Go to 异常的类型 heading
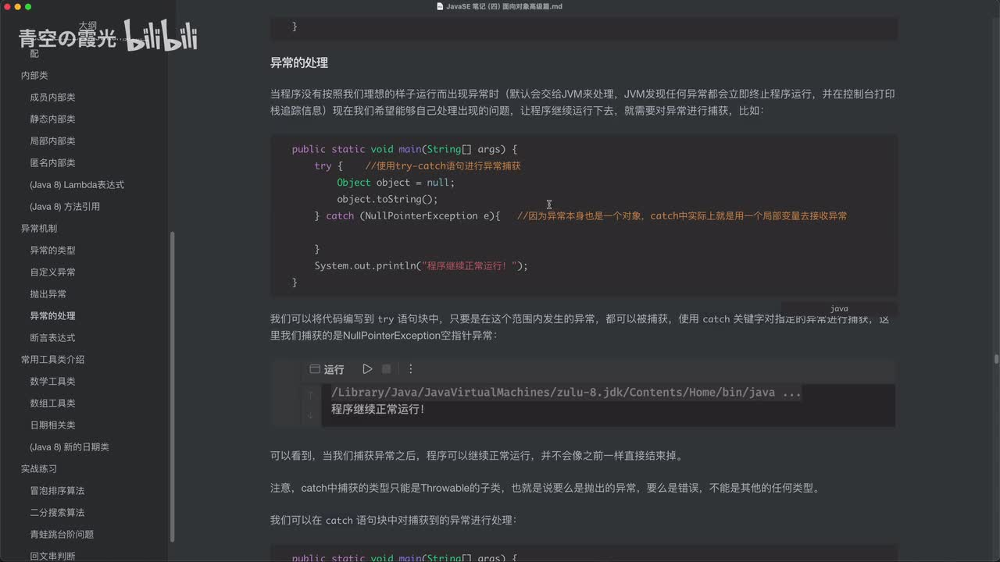This screenshot has height=562, width=1000. [x=52, y=251]
